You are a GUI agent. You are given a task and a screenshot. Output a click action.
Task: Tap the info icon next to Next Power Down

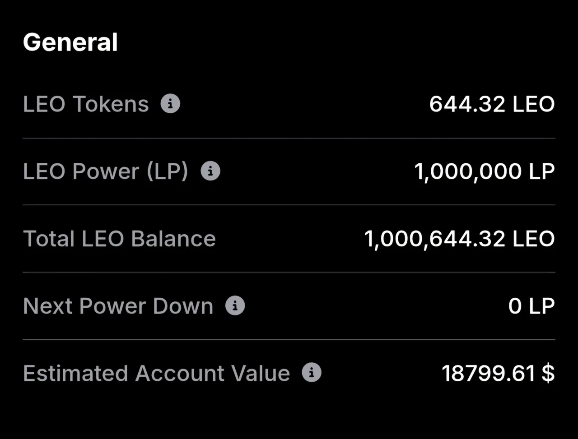235,305
